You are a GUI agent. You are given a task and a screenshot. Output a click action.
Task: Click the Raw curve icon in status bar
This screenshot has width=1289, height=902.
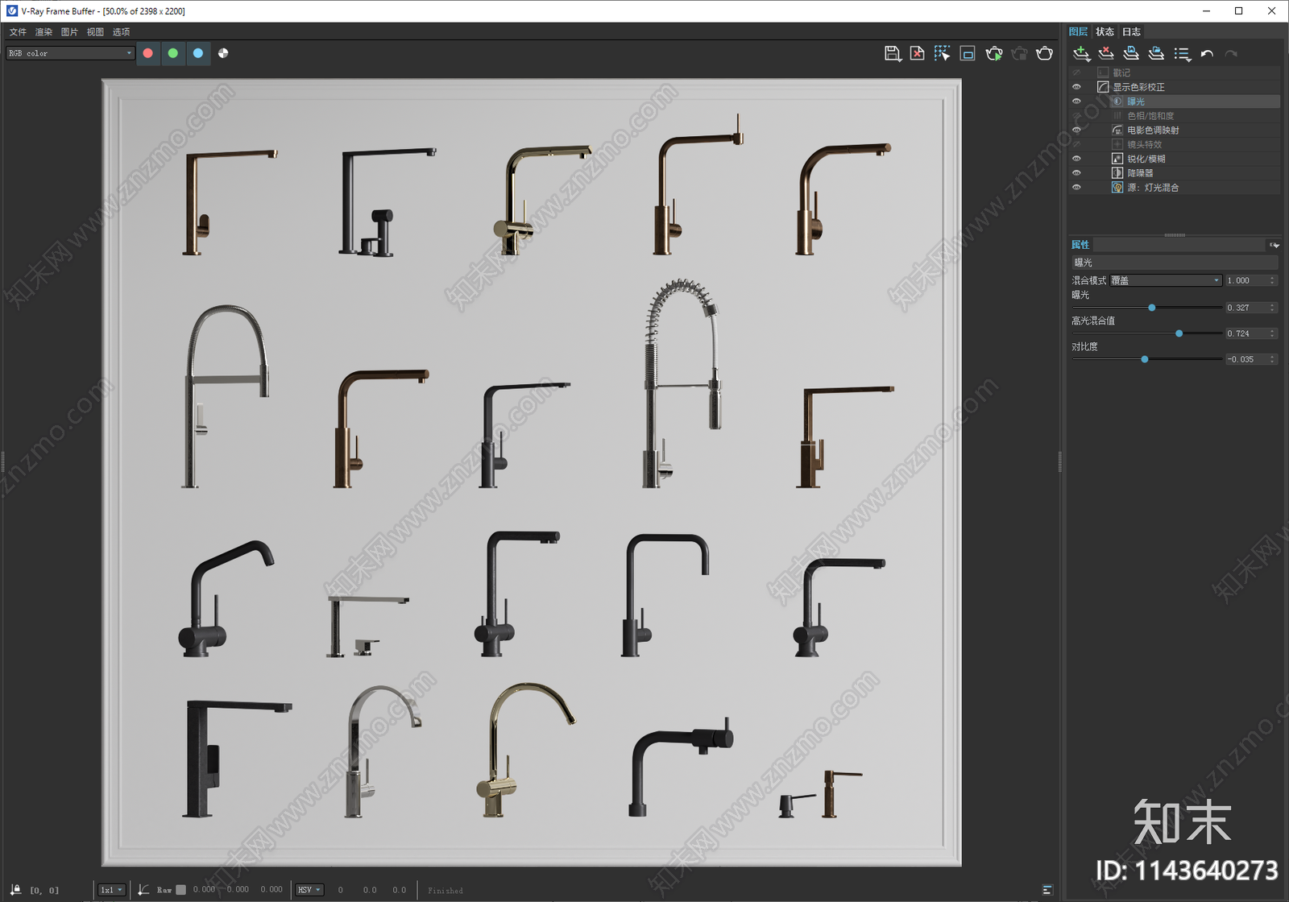coord(143,890)
